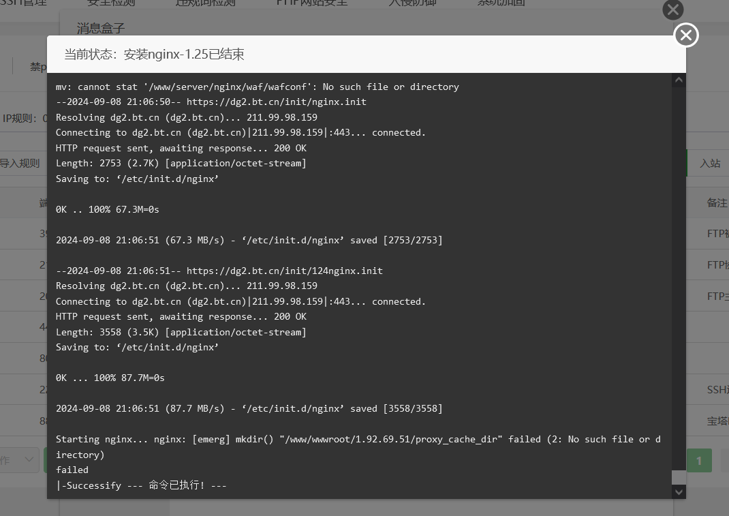Select pagination page 1 button

(699, 461)
